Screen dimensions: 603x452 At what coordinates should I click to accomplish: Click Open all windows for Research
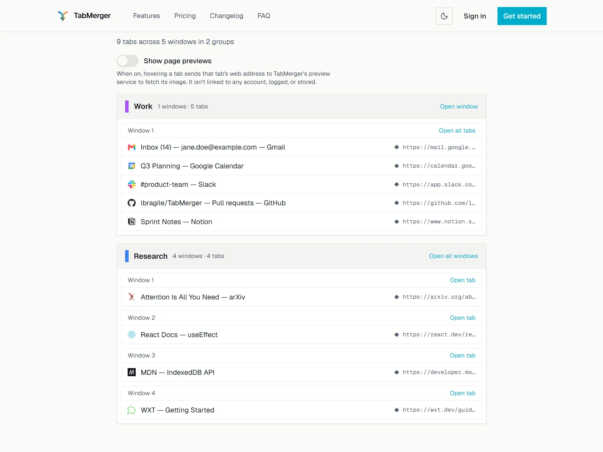[453, 256]
